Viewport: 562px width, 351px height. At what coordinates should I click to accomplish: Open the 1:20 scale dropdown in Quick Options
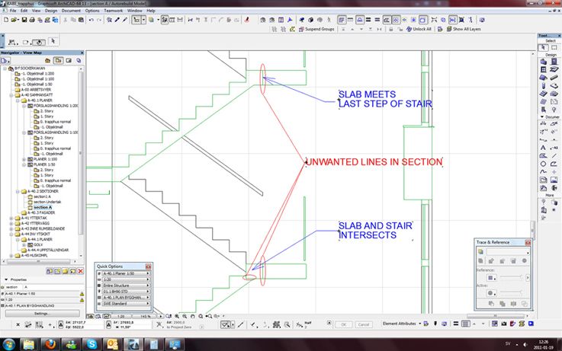tap(124, 279)
